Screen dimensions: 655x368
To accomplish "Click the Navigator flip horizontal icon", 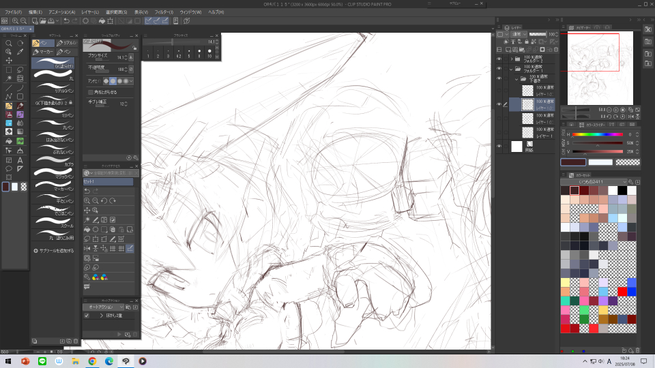I will click(x=630, y=117).
